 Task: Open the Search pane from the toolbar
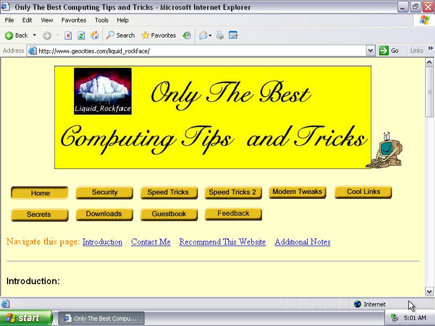click(120, 35)
